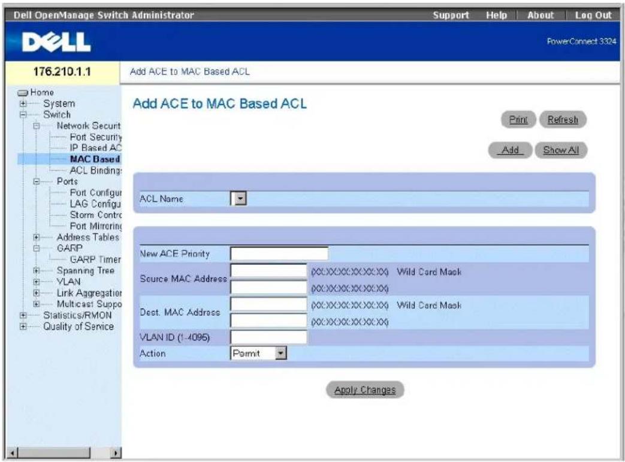This screenshot has width=625, height=462.
Task: Select Port Configuration tree item
Action: (96, 192)
